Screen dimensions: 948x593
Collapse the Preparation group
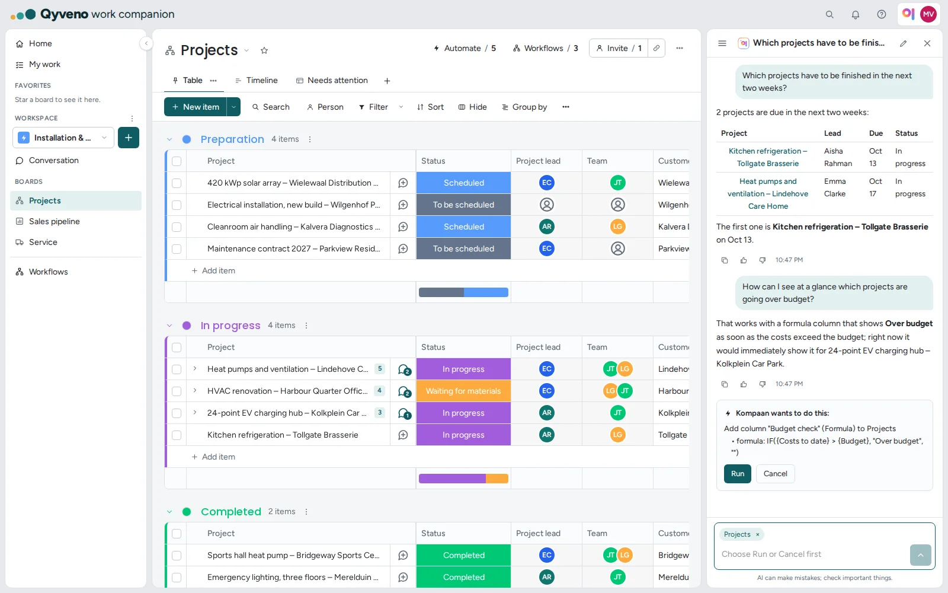(169, 139)
